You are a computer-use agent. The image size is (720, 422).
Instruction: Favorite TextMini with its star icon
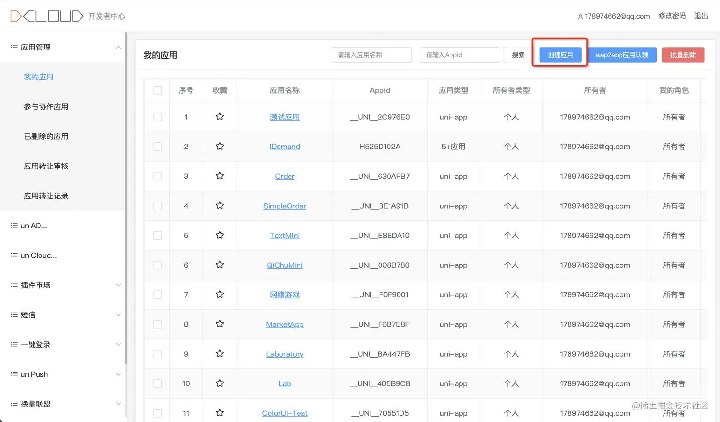tap(220, 235)
